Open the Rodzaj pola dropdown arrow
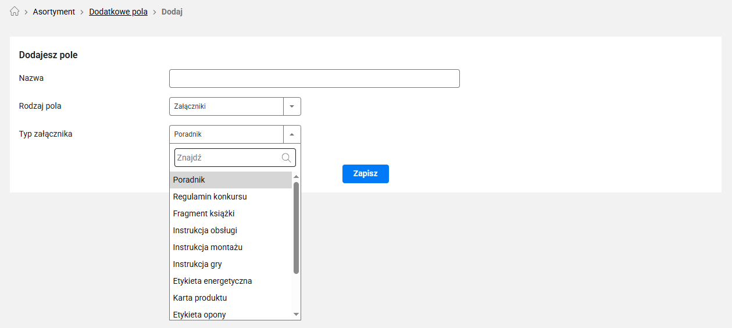Viewport: 732px width, 328px height. [292, 106]
